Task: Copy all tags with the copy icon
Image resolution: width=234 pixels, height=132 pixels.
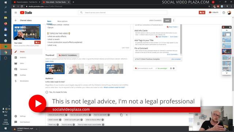Action: click(x=121, y=115)
